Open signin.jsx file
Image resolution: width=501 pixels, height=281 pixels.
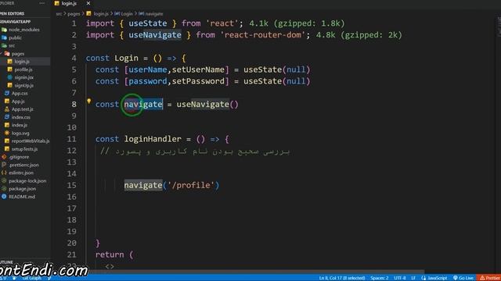(24, 77)
